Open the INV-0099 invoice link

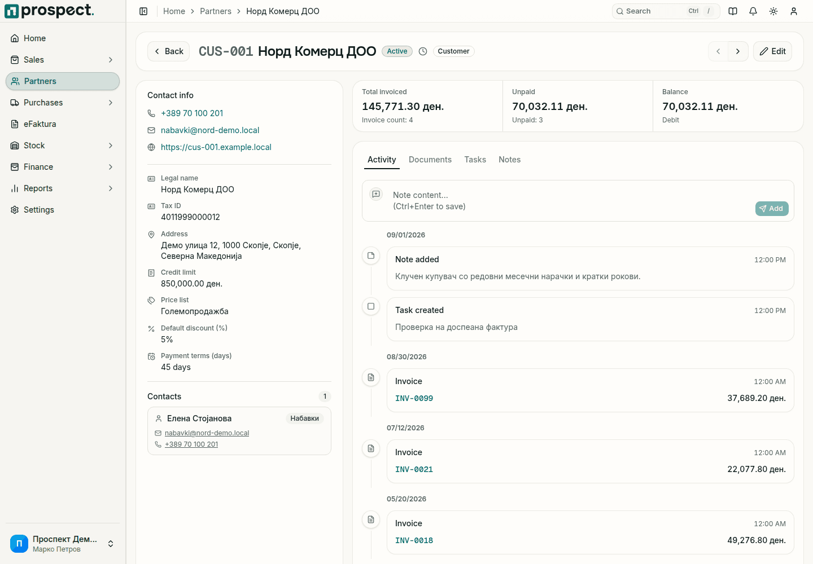[x=414, y=398]
